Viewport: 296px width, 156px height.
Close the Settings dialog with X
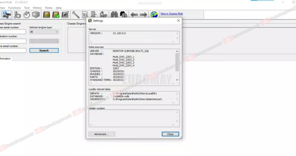coord(178,20)
